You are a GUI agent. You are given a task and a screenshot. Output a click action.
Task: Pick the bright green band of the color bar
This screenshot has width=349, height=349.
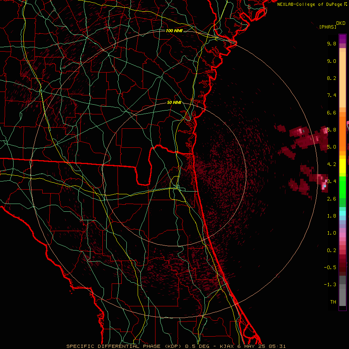coord(342,187)
